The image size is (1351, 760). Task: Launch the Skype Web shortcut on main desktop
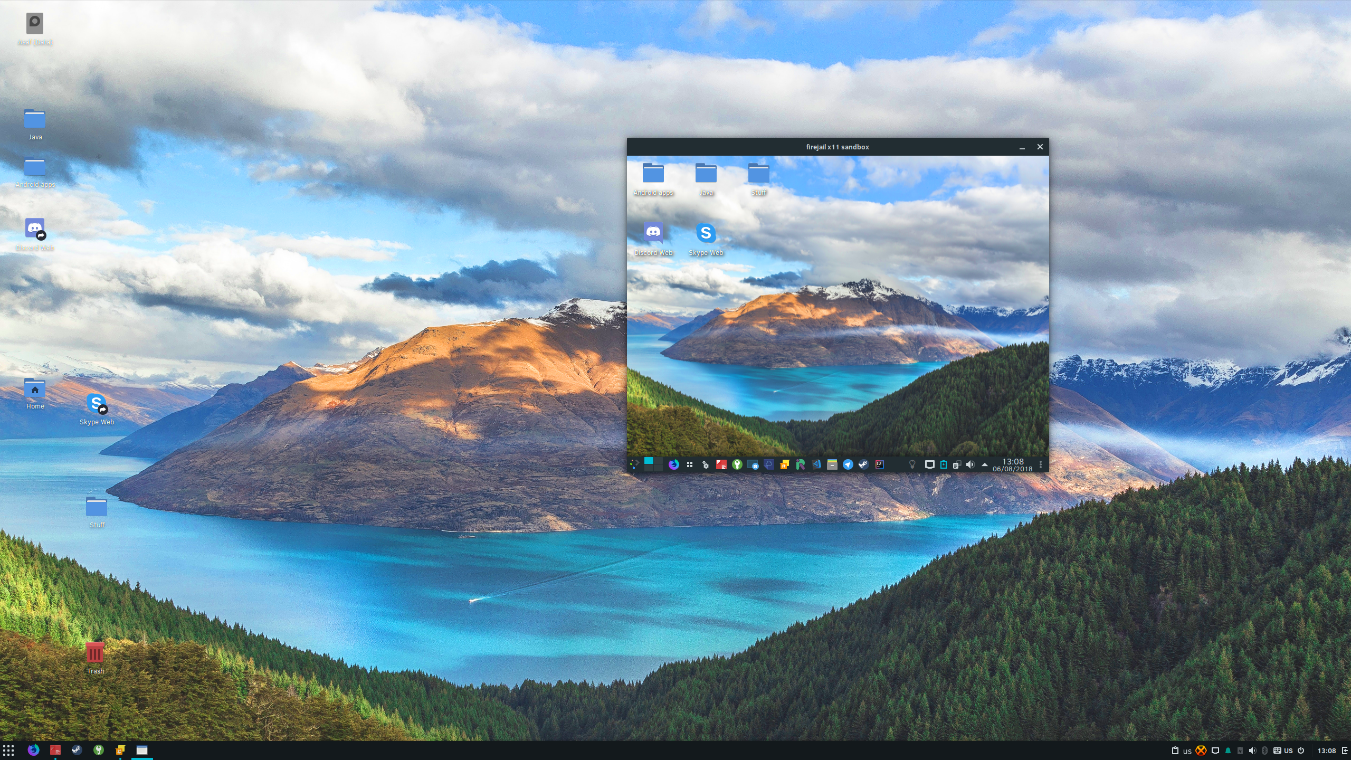tap(97, 409)
